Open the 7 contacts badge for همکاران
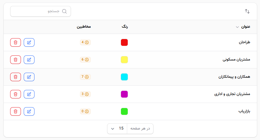Viewport: 260px width, 140px height. (x=85, y=77)
